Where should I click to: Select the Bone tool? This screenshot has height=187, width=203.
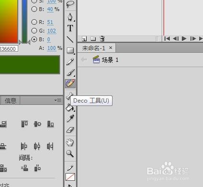coord(69,96)
